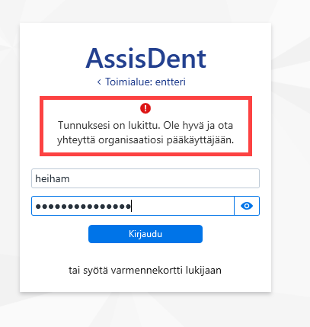Go back using the chevron before Toimialue
Screen dimensions: 310x327
tap(99, 82)
